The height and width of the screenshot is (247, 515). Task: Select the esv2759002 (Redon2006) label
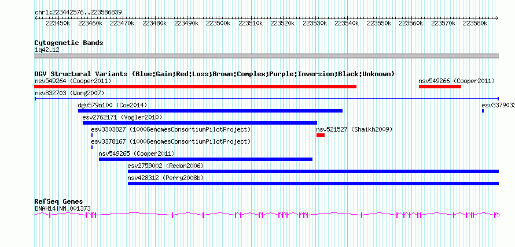click(x=166, y=166)
